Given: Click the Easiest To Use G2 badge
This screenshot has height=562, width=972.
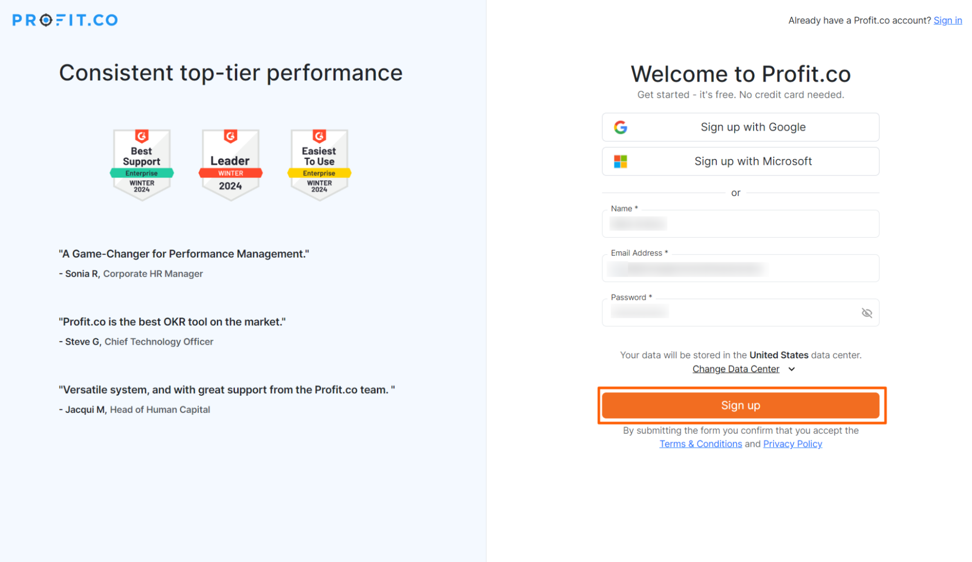Looking at the screenshot, I should point(319,164).
